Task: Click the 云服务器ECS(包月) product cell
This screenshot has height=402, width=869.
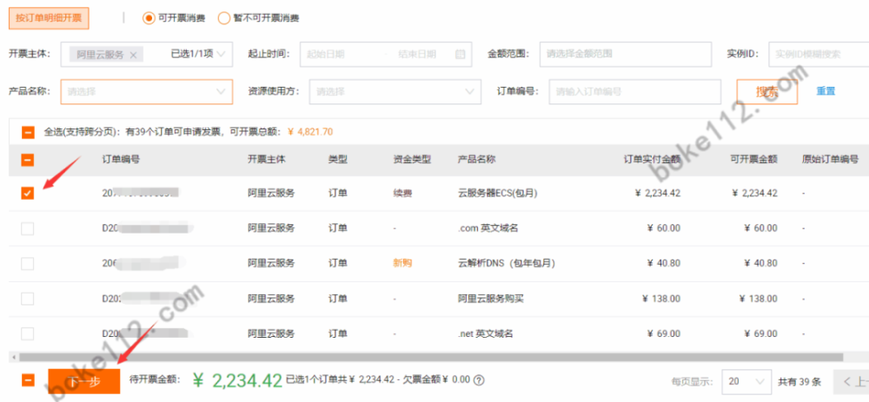Action: point(498,194)
